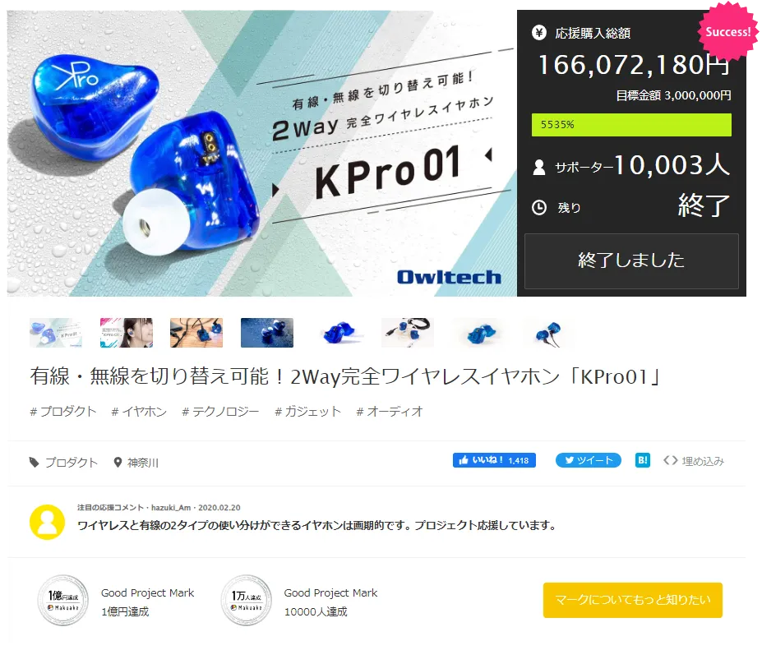Image resolution: width=762 pixels, height=650 pixels.
Task: Click the right arrow on KPro01 banner
Action: click(x=275, y=190)
